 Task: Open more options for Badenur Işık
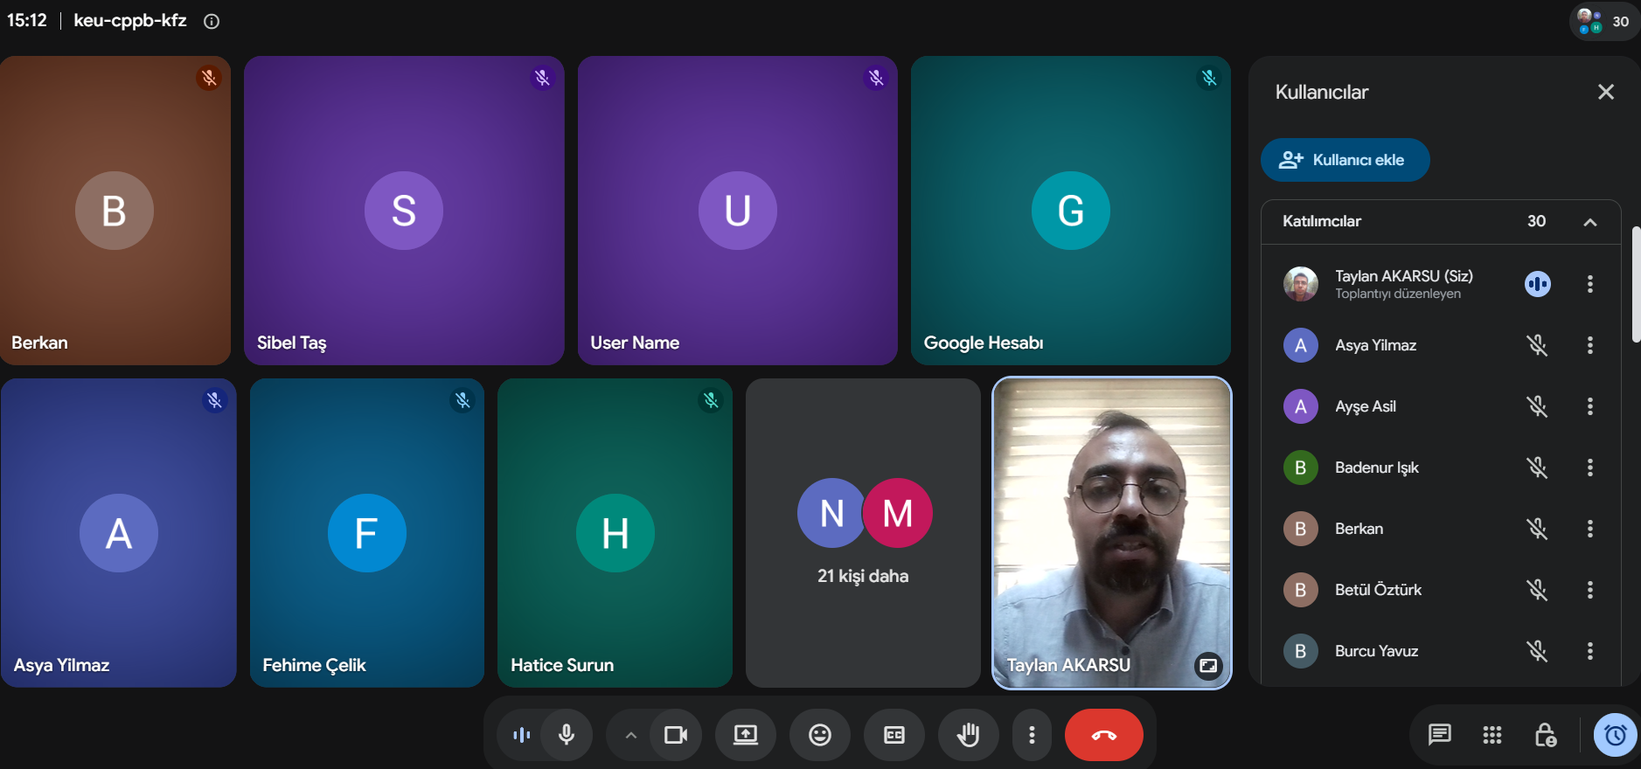click(1590, 468)
